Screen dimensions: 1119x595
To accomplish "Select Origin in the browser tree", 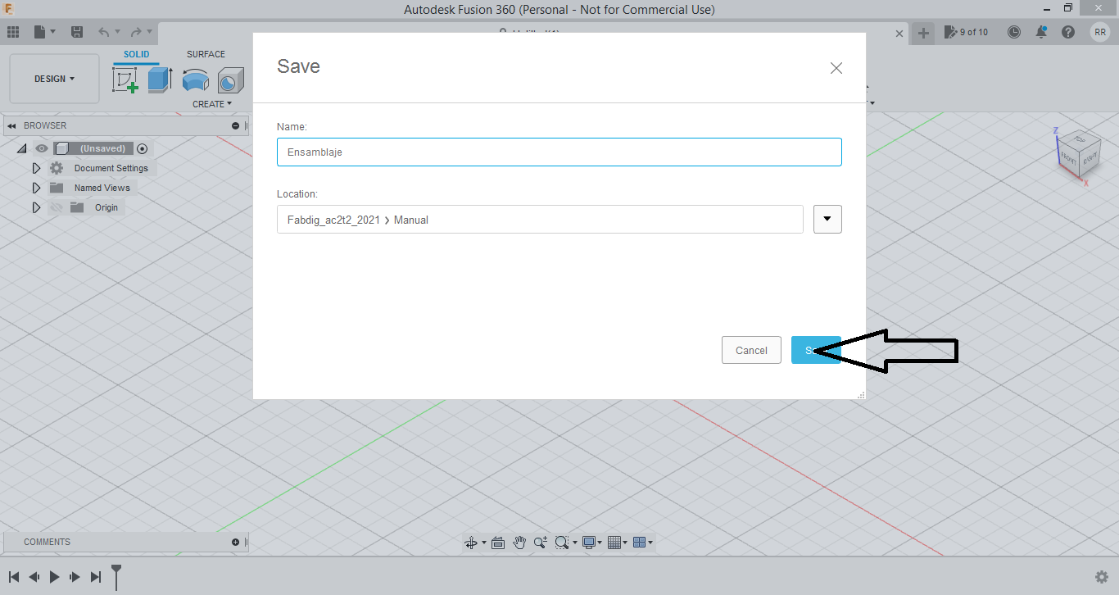I will (106, 207).
